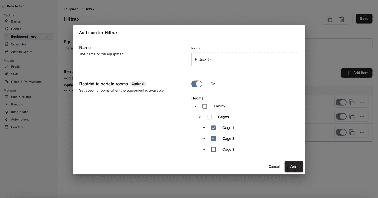
Task: Follow the Equipment breadcrumb link
Action: tap(72, 9)
